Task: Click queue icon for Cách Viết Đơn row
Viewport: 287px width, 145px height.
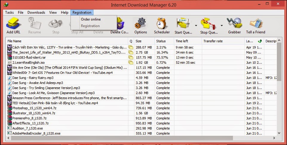Action: pos(131,47)
